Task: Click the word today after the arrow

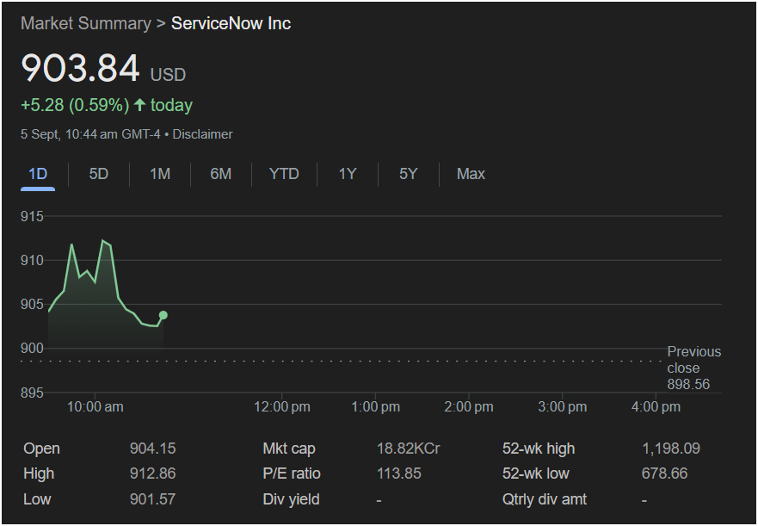Action: point(171,105)
